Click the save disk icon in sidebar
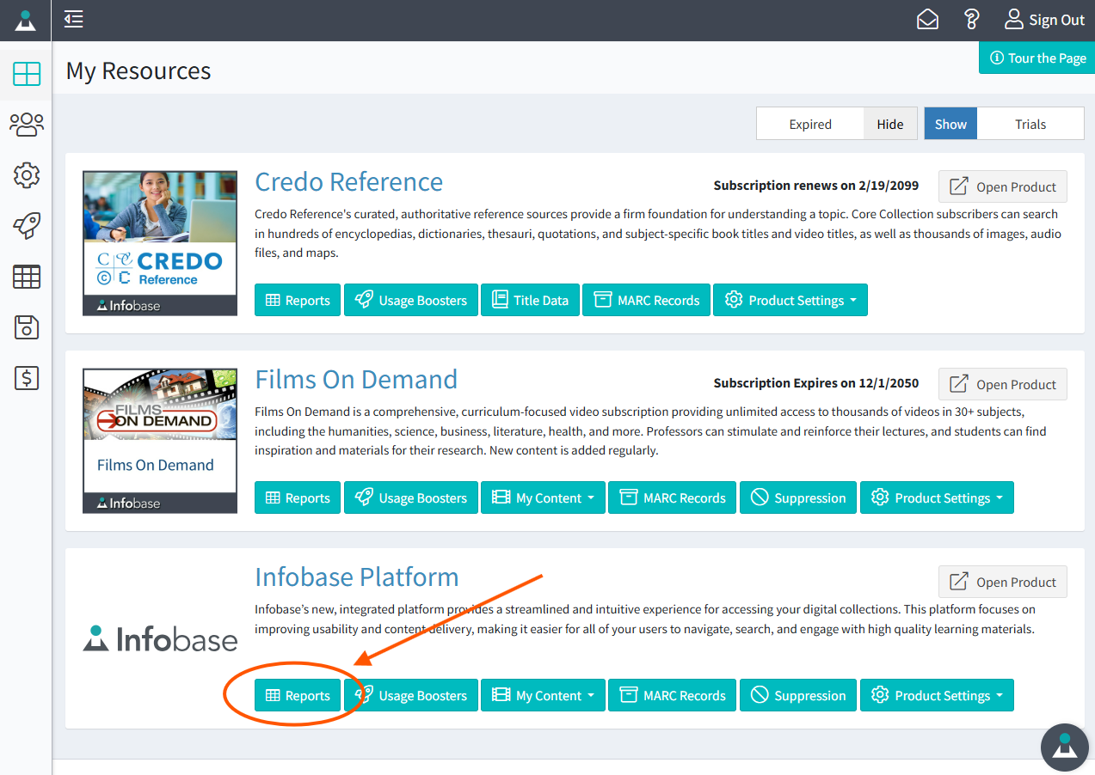The width and height of the screenshot is (1095, 775). coord(26,327)
